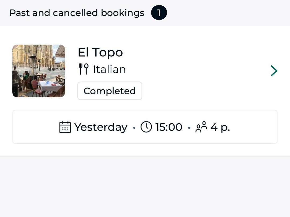Image resolution: width=290 pixels, height=217 pixels.
Task: Tap the El Topo restaurant photo thumbnail
Action: (x=39, y=71)
